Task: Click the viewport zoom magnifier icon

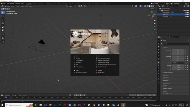Action: (155, 21)
